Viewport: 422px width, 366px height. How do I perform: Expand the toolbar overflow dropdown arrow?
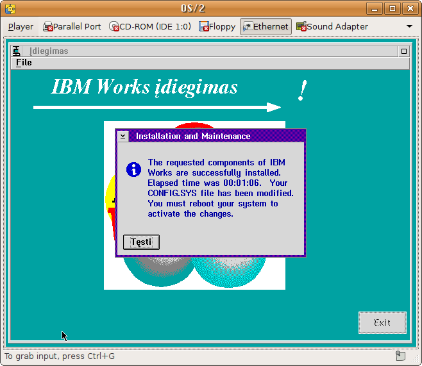point(409,26)
